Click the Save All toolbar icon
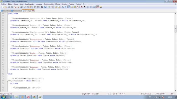The image size is (177, 99). point(12,7)
